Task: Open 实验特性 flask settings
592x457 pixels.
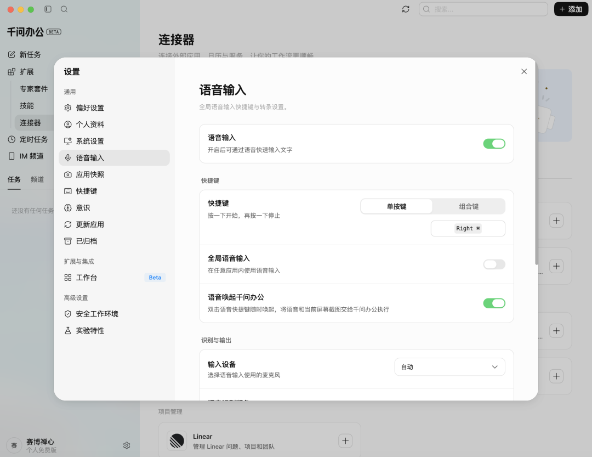Action: [x=114, y=330]
